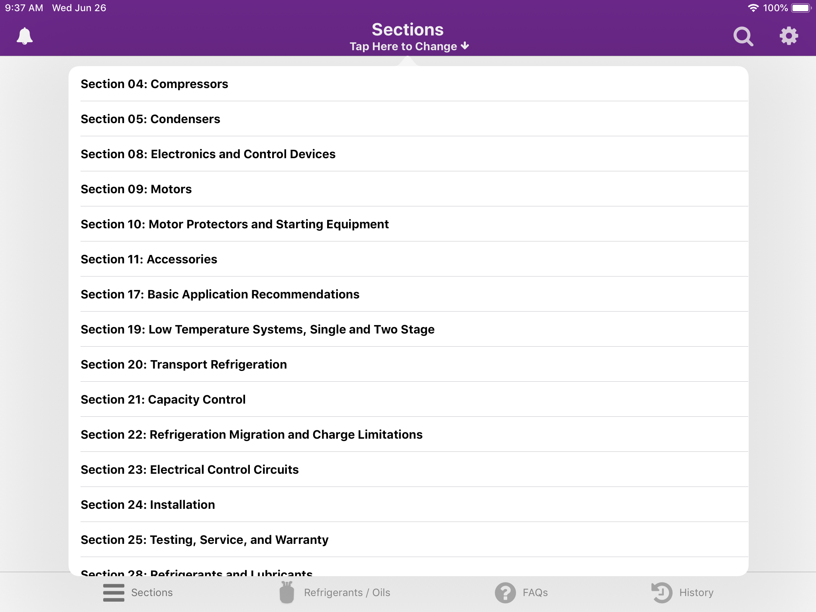Open the Refrigerants / Oils canister icon
This screenshot has height=612, width=816.
coord(286,592)
